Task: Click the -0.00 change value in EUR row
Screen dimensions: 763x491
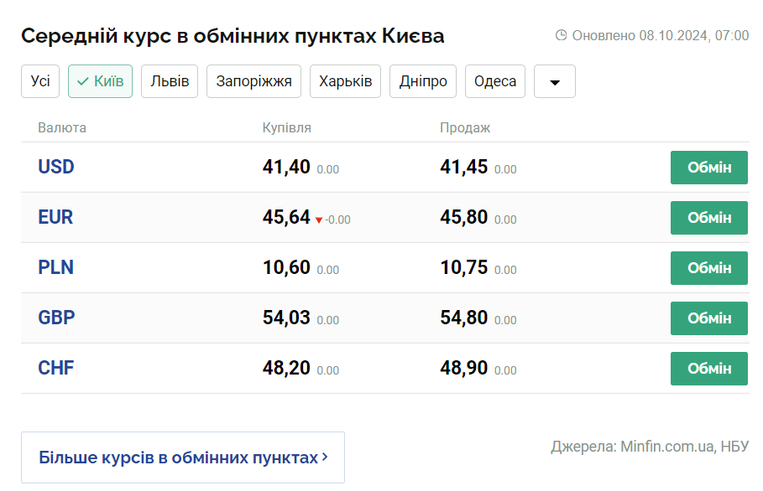Action: (337, 220)
